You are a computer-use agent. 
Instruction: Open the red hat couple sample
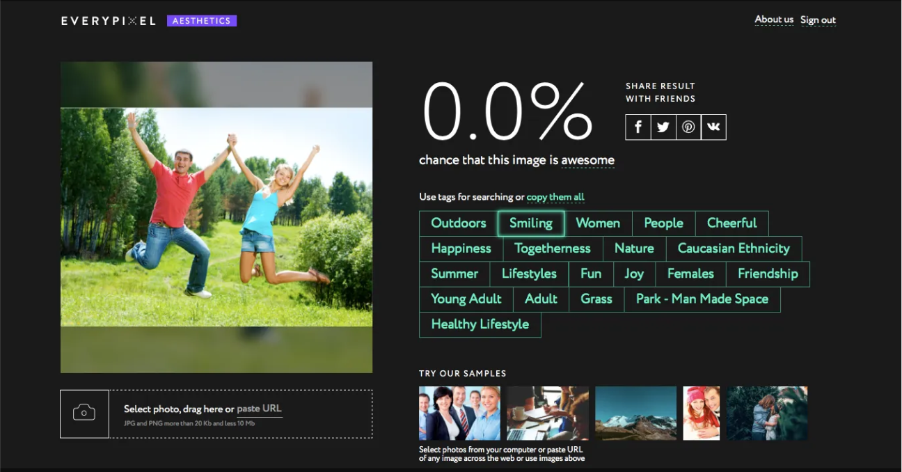[702, 414]
